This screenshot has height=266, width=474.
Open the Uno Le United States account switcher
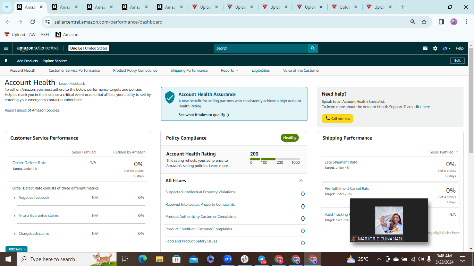tap(89, 48)
